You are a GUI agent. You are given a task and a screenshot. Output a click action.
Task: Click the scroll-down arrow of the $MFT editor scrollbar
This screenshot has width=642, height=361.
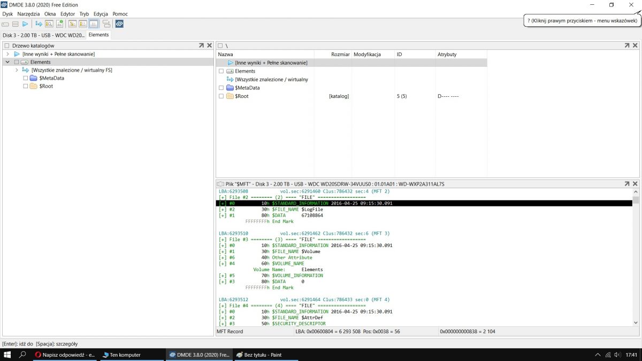(636, 323)
